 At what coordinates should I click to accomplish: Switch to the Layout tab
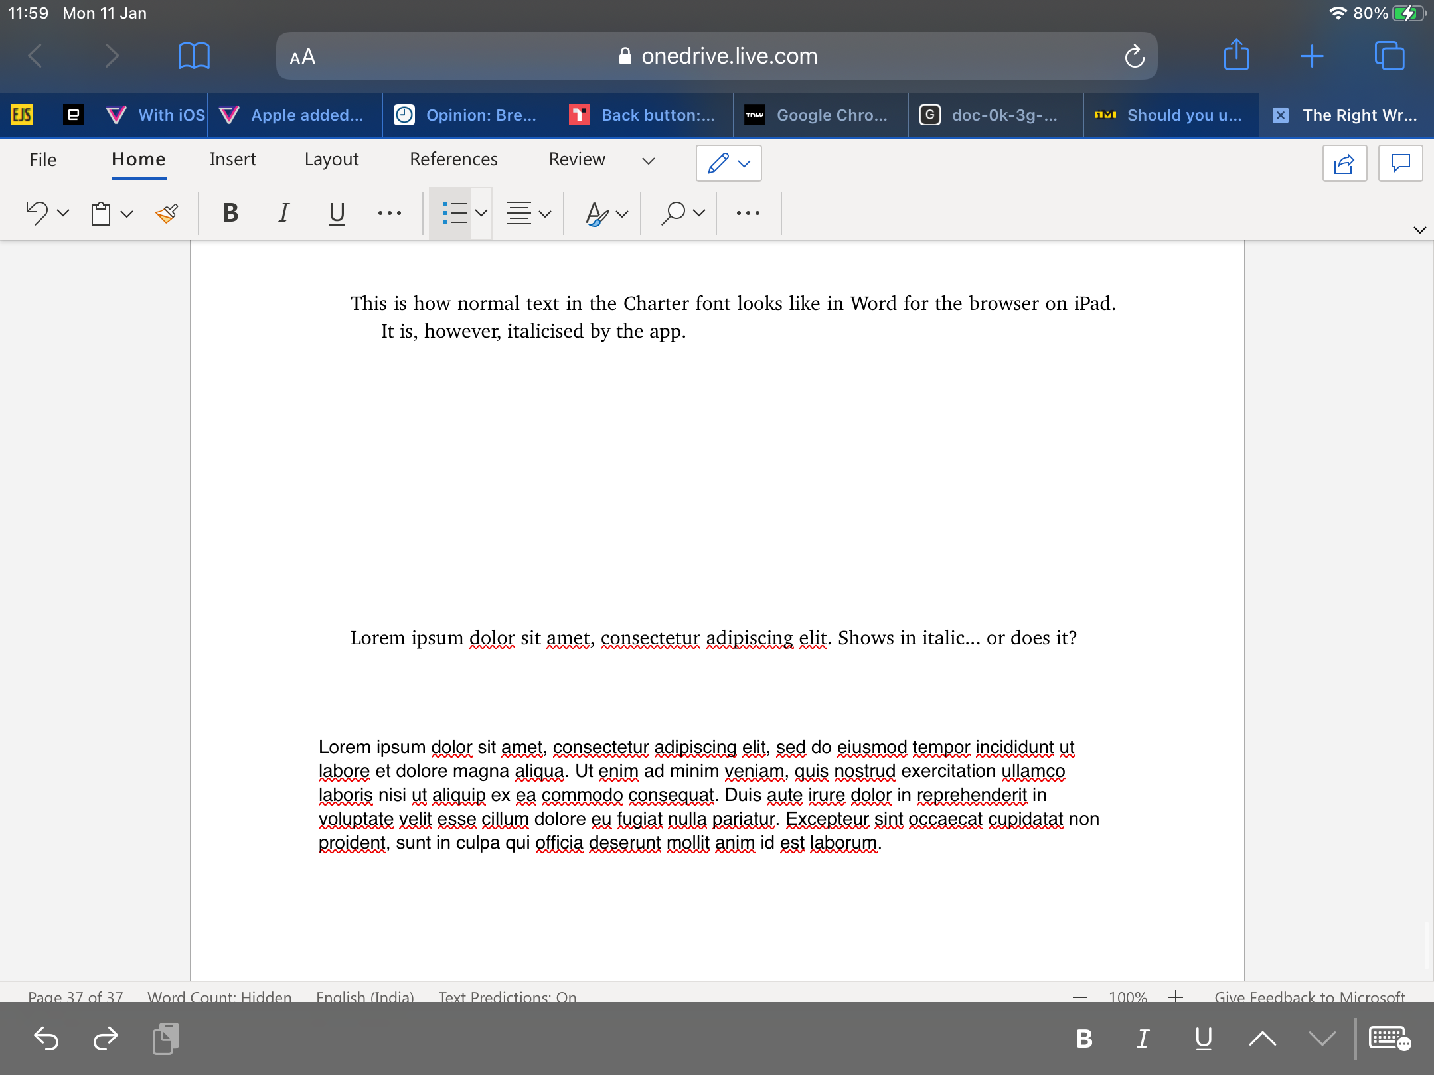click(331, 159)
